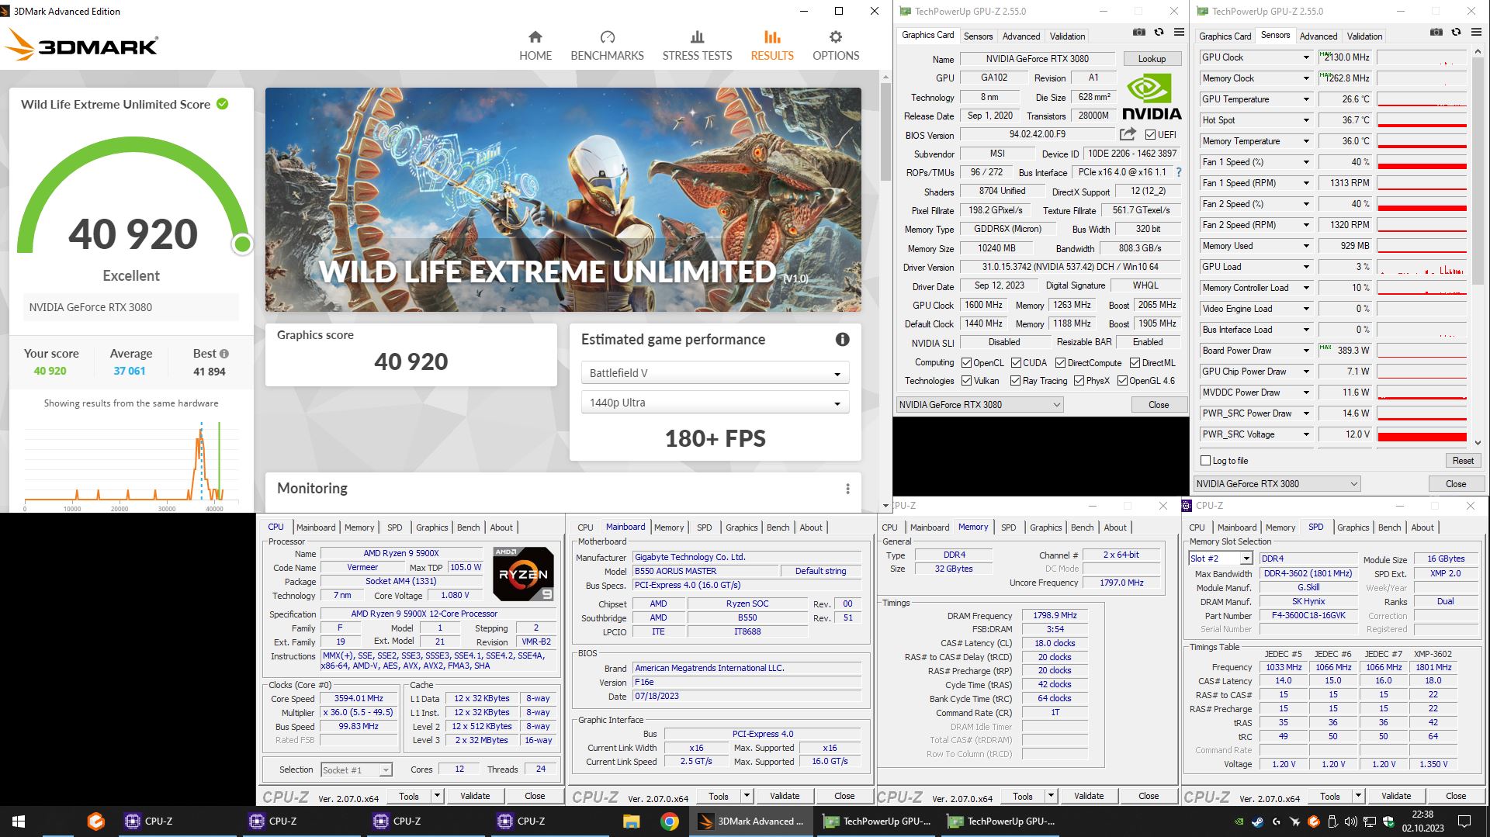
Task: Open File Explorer from taskbar
Action: [631, 821]
